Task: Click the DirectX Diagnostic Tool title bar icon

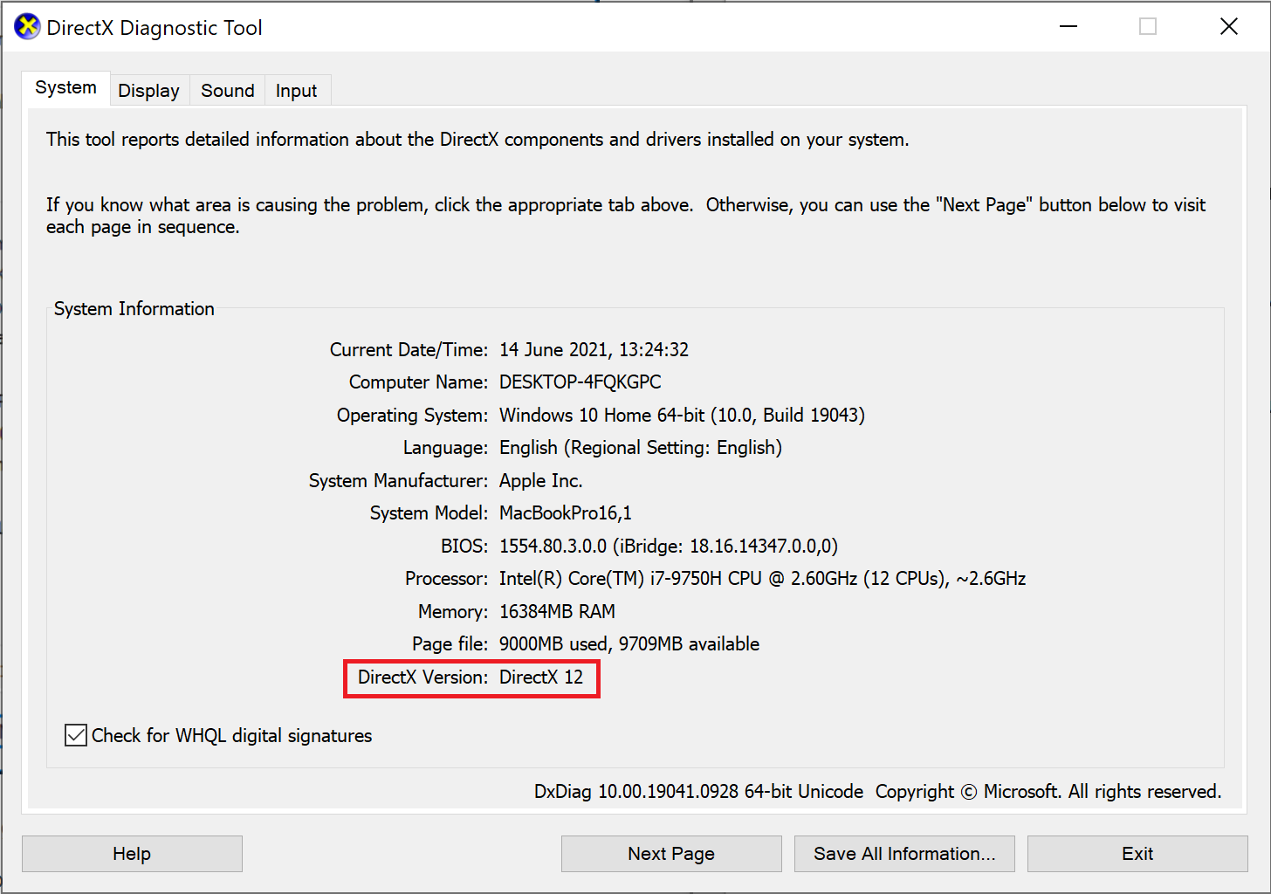Action: click(25, 26)
